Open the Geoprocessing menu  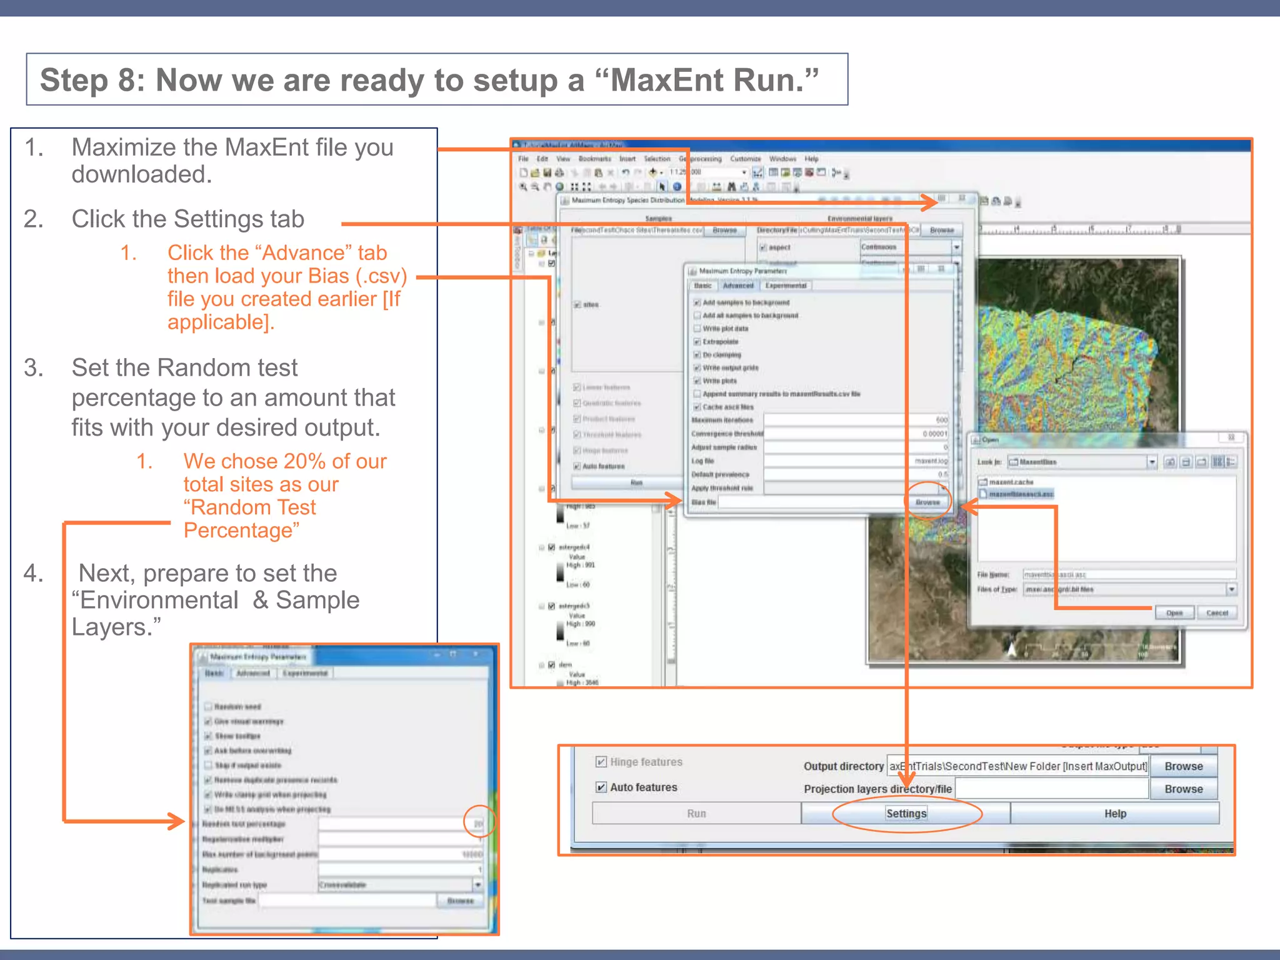[x=701, y=159]
